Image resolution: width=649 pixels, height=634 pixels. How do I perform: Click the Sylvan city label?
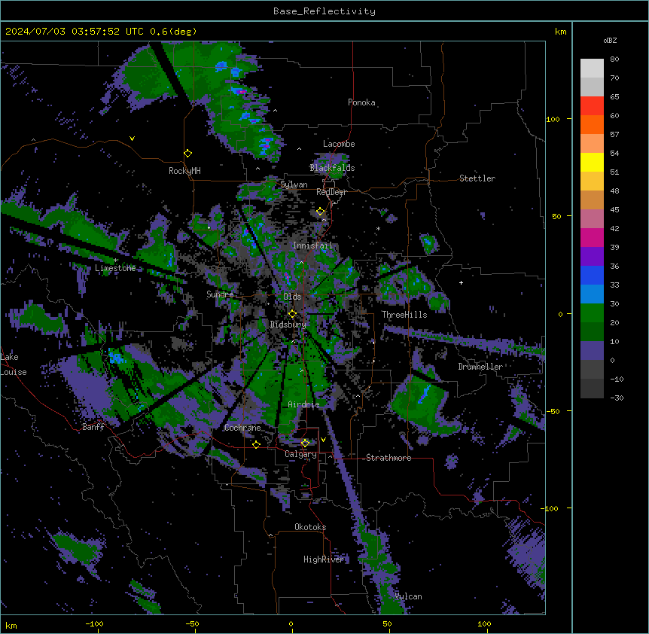294,184
